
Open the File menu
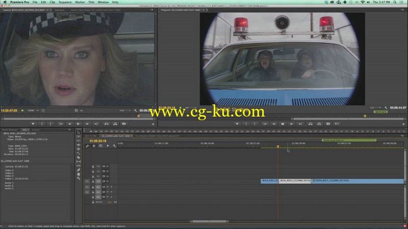[35, 2]
